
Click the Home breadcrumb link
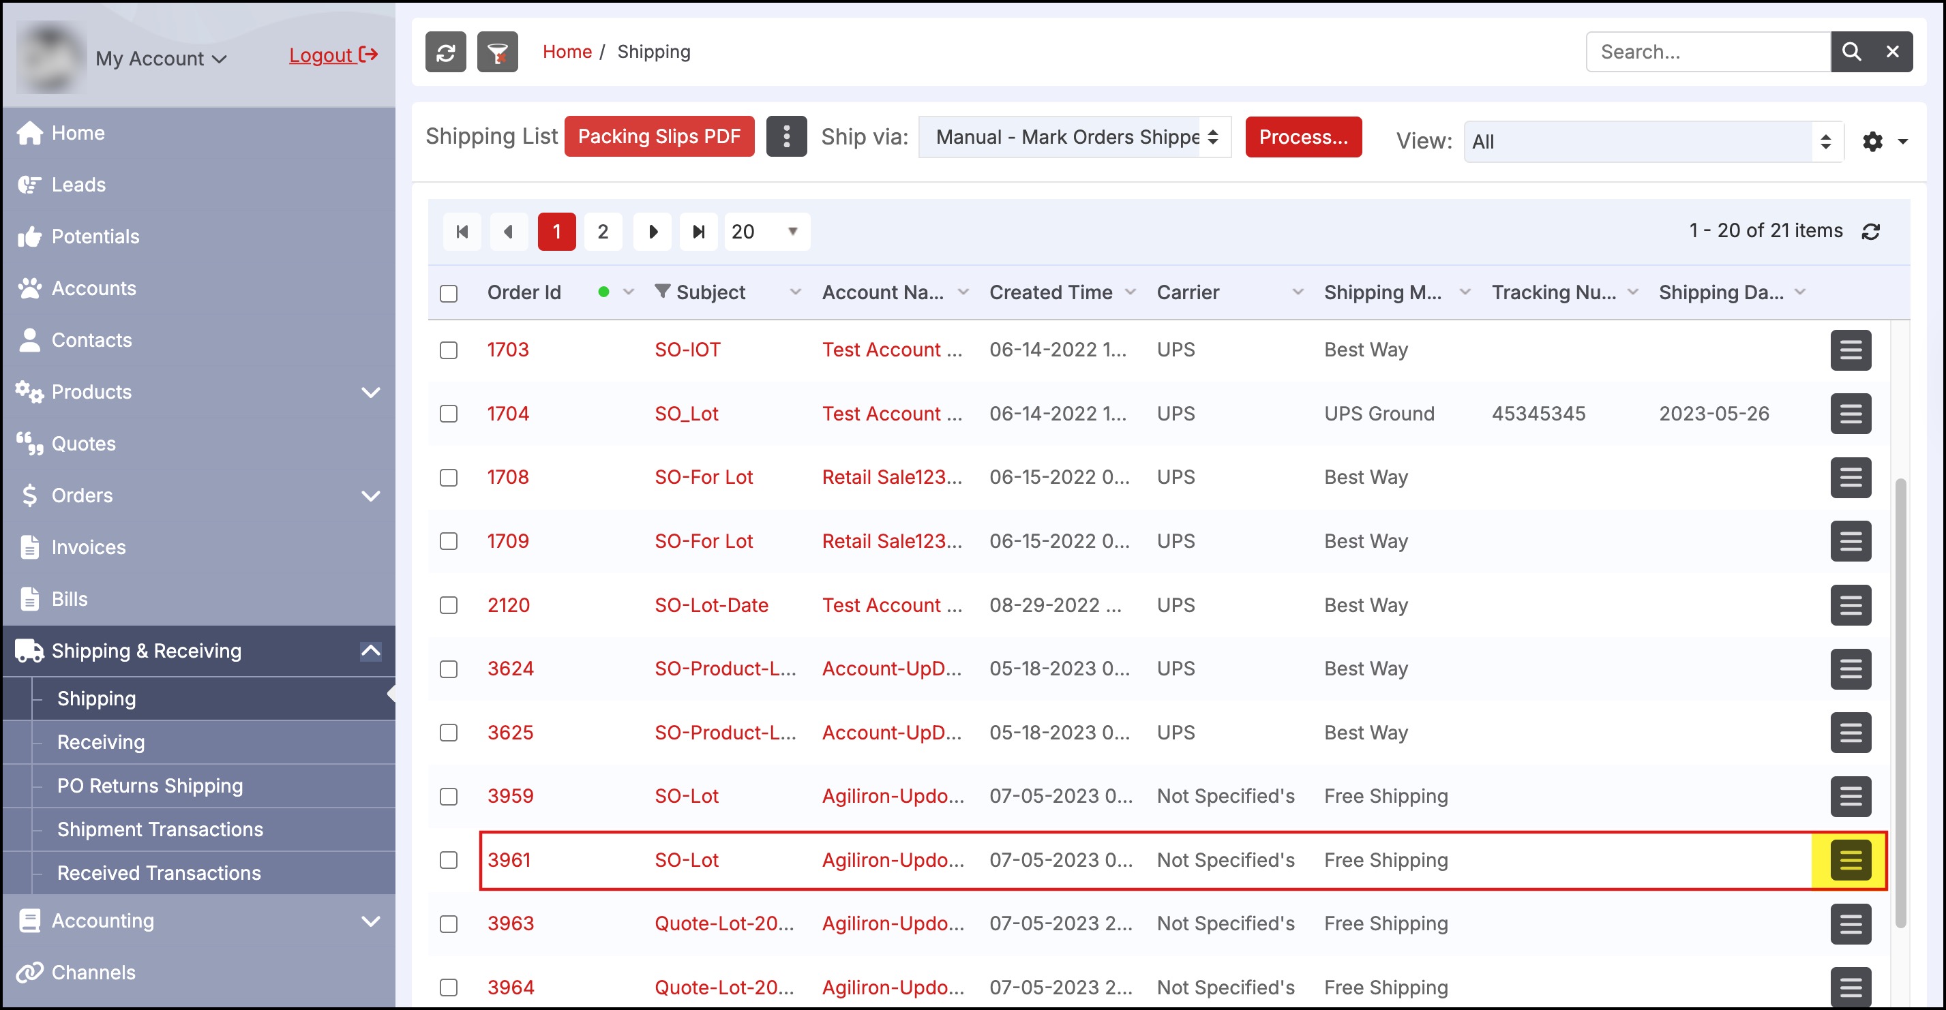click(567, 52)
